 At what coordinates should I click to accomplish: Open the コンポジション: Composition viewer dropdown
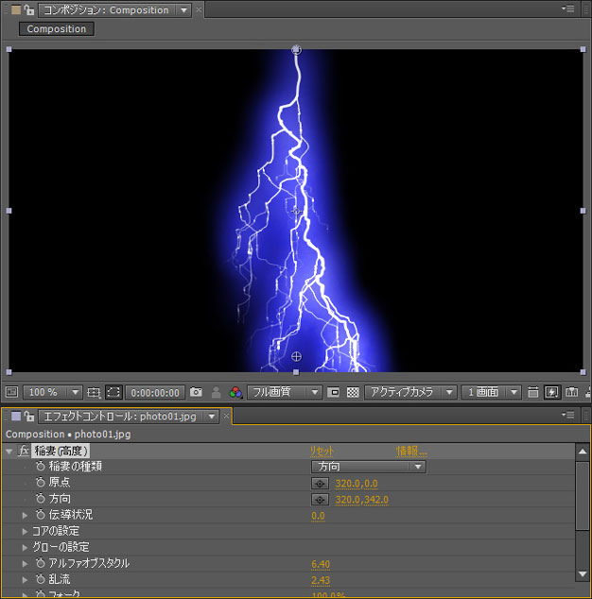pyautogui.click(x=114, y=10)
